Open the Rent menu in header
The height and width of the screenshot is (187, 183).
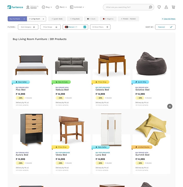[61, 7]
